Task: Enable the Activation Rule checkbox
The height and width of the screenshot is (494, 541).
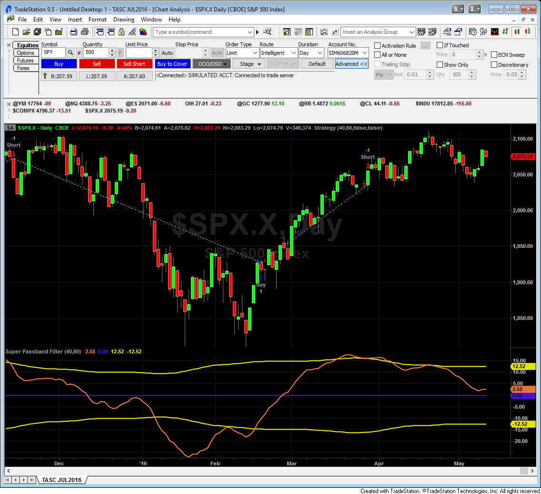Action: point(377,45)
